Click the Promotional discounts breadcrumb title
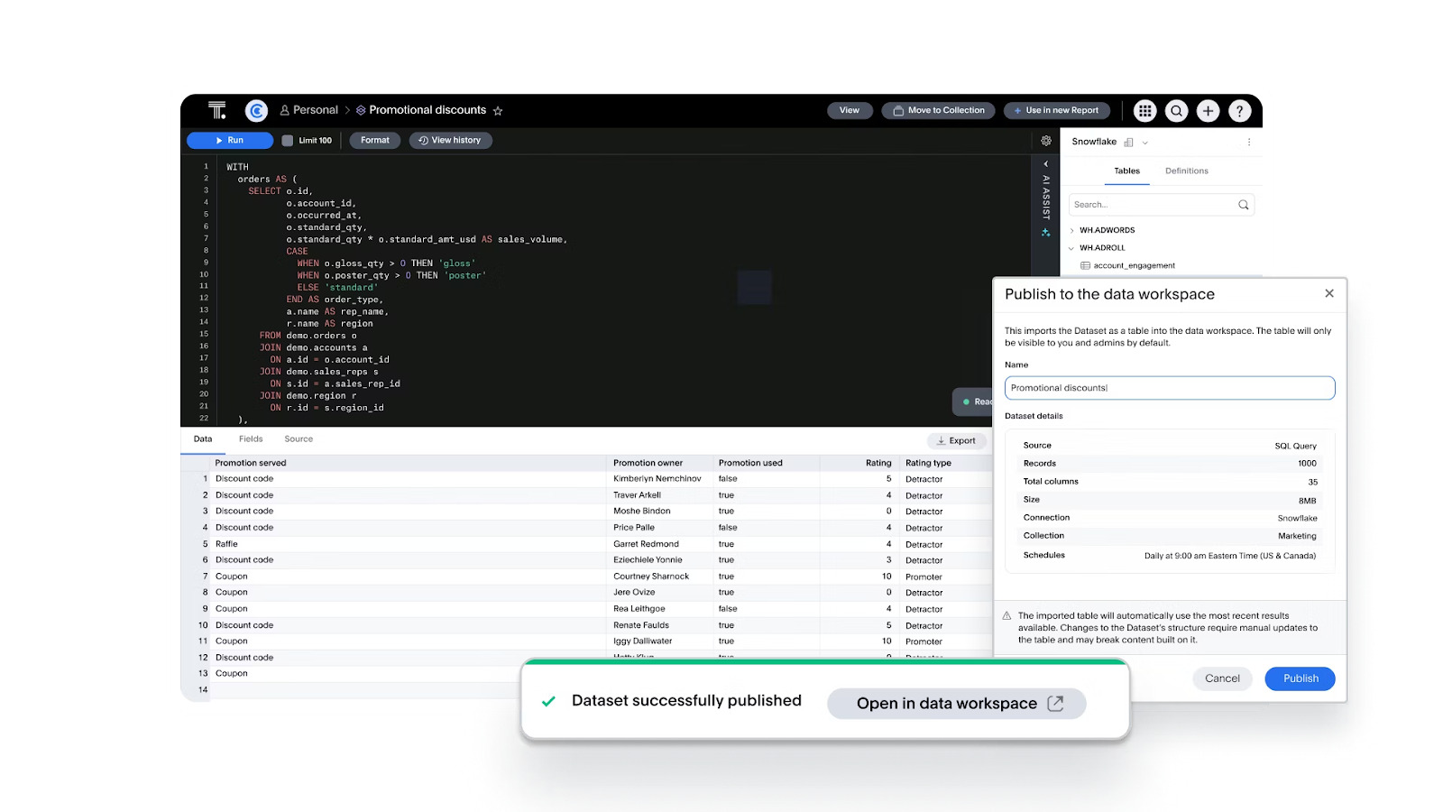 pyautogui.click(x=427, y=110)
